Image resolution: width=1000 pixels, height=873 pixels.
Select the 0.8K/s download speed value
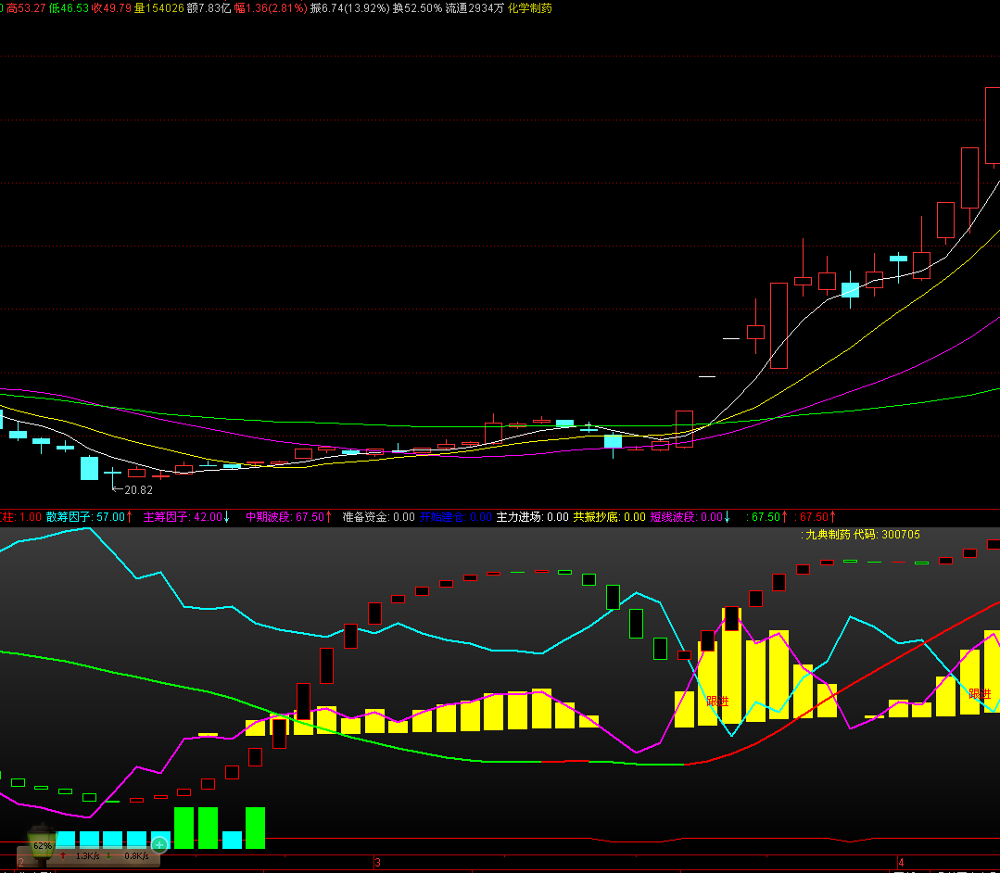[136, 855]
